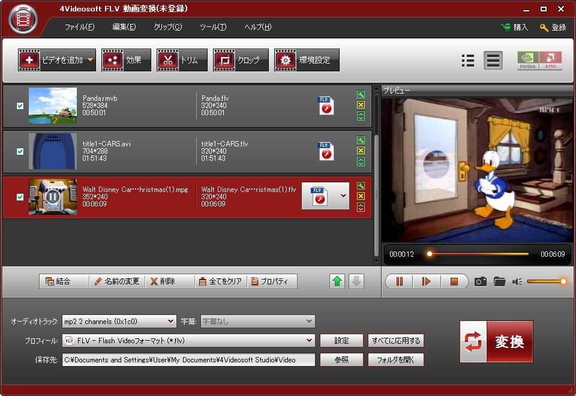Toggle the title1-CARS.avi checkbox
The width and height of the screenshot is (576, 396).
pos(20,151)
